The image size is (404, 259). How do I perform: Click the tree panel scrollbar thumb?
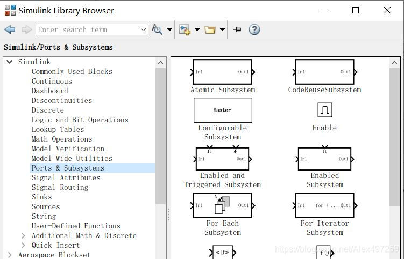pos(160,136)
